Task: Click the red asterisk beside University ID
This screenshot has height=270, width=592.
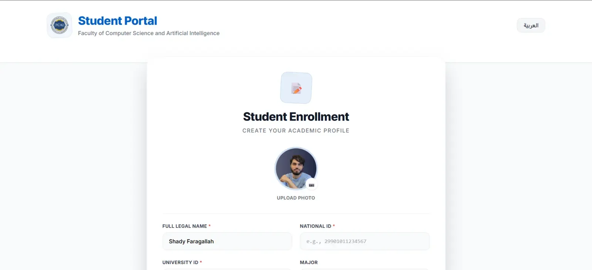Action: tap(201, 262)
